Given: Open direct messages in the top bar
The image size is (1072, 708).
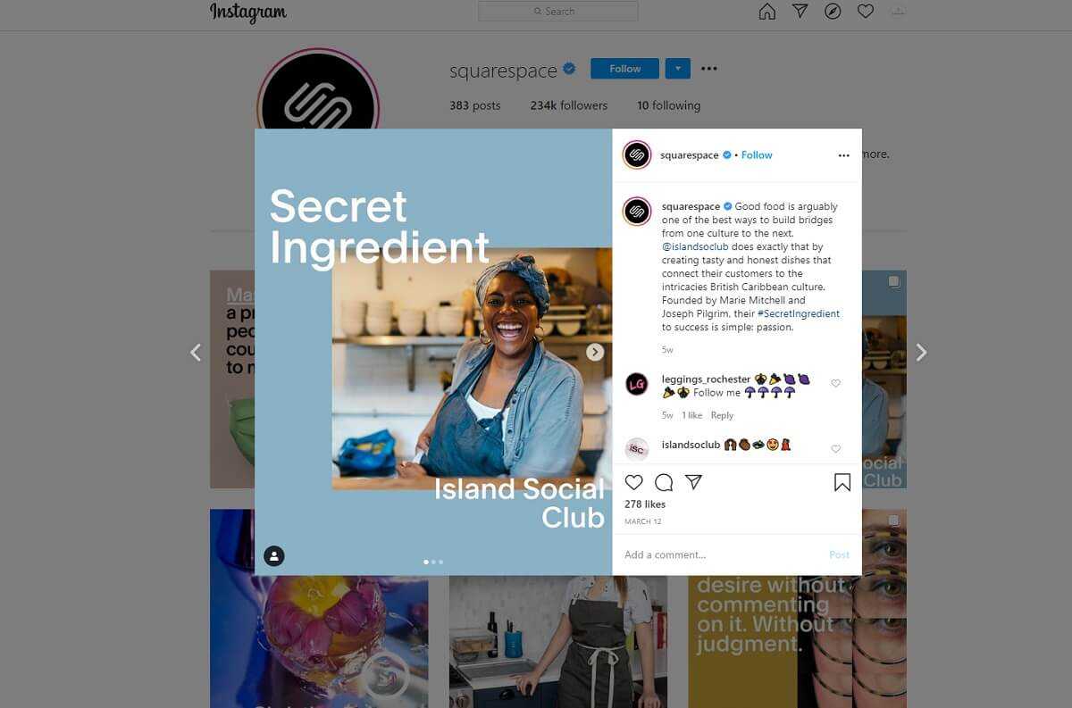Looking at the screenshot, I should [800, 12].
